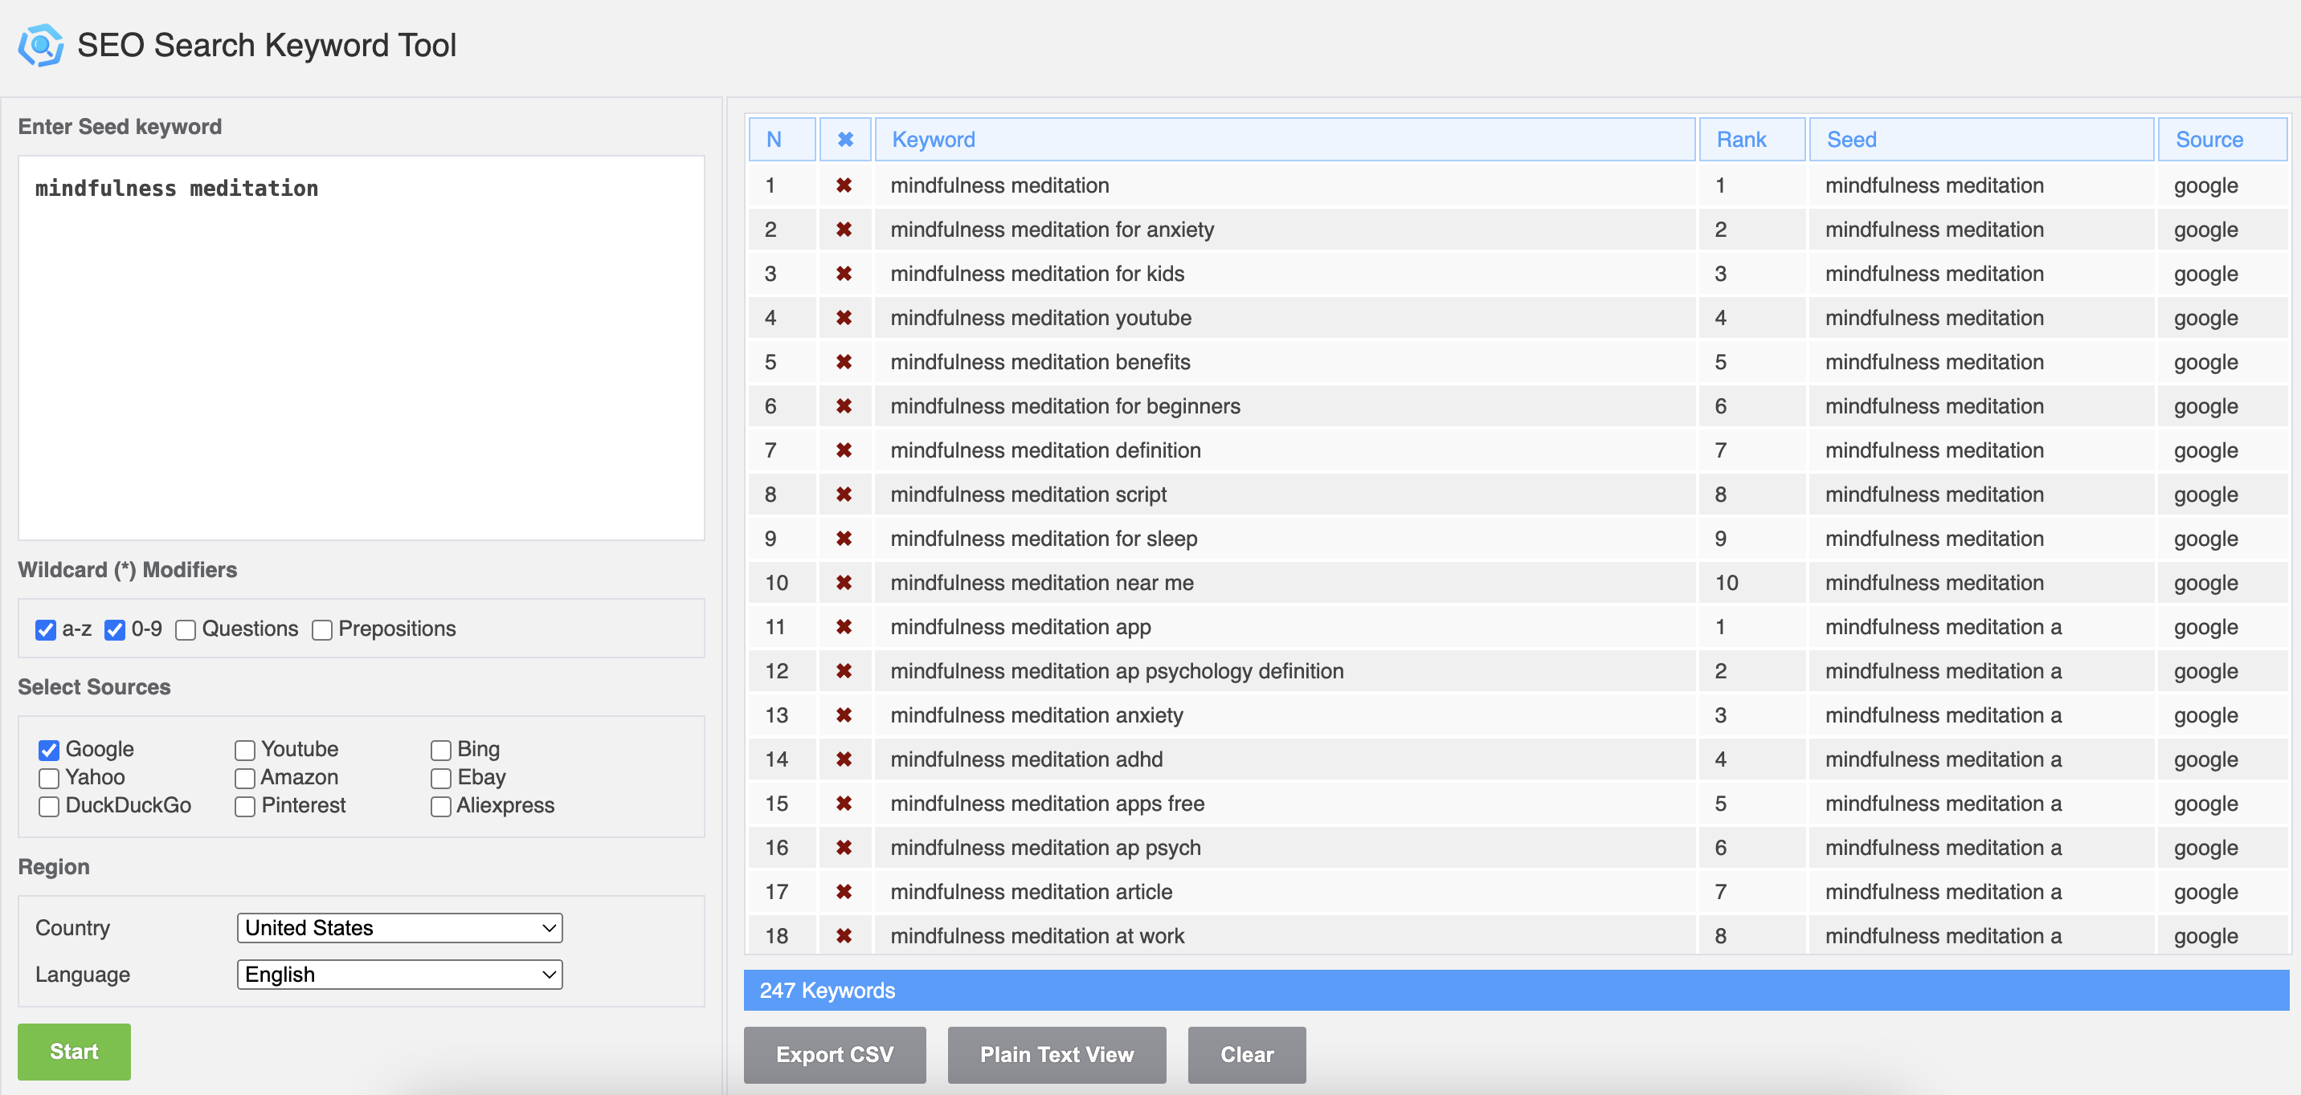2301x1095 pixels.
Task: Sort table by N column header
Action: pos(782,139)
